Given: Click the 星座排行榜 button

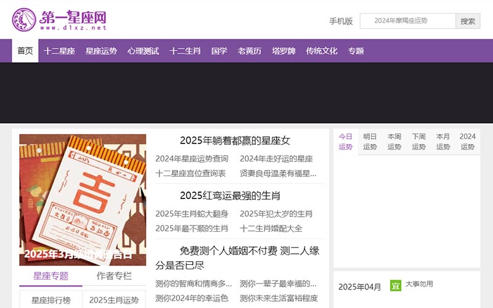Looking at the screenshot, I should [x=51, y=300].
